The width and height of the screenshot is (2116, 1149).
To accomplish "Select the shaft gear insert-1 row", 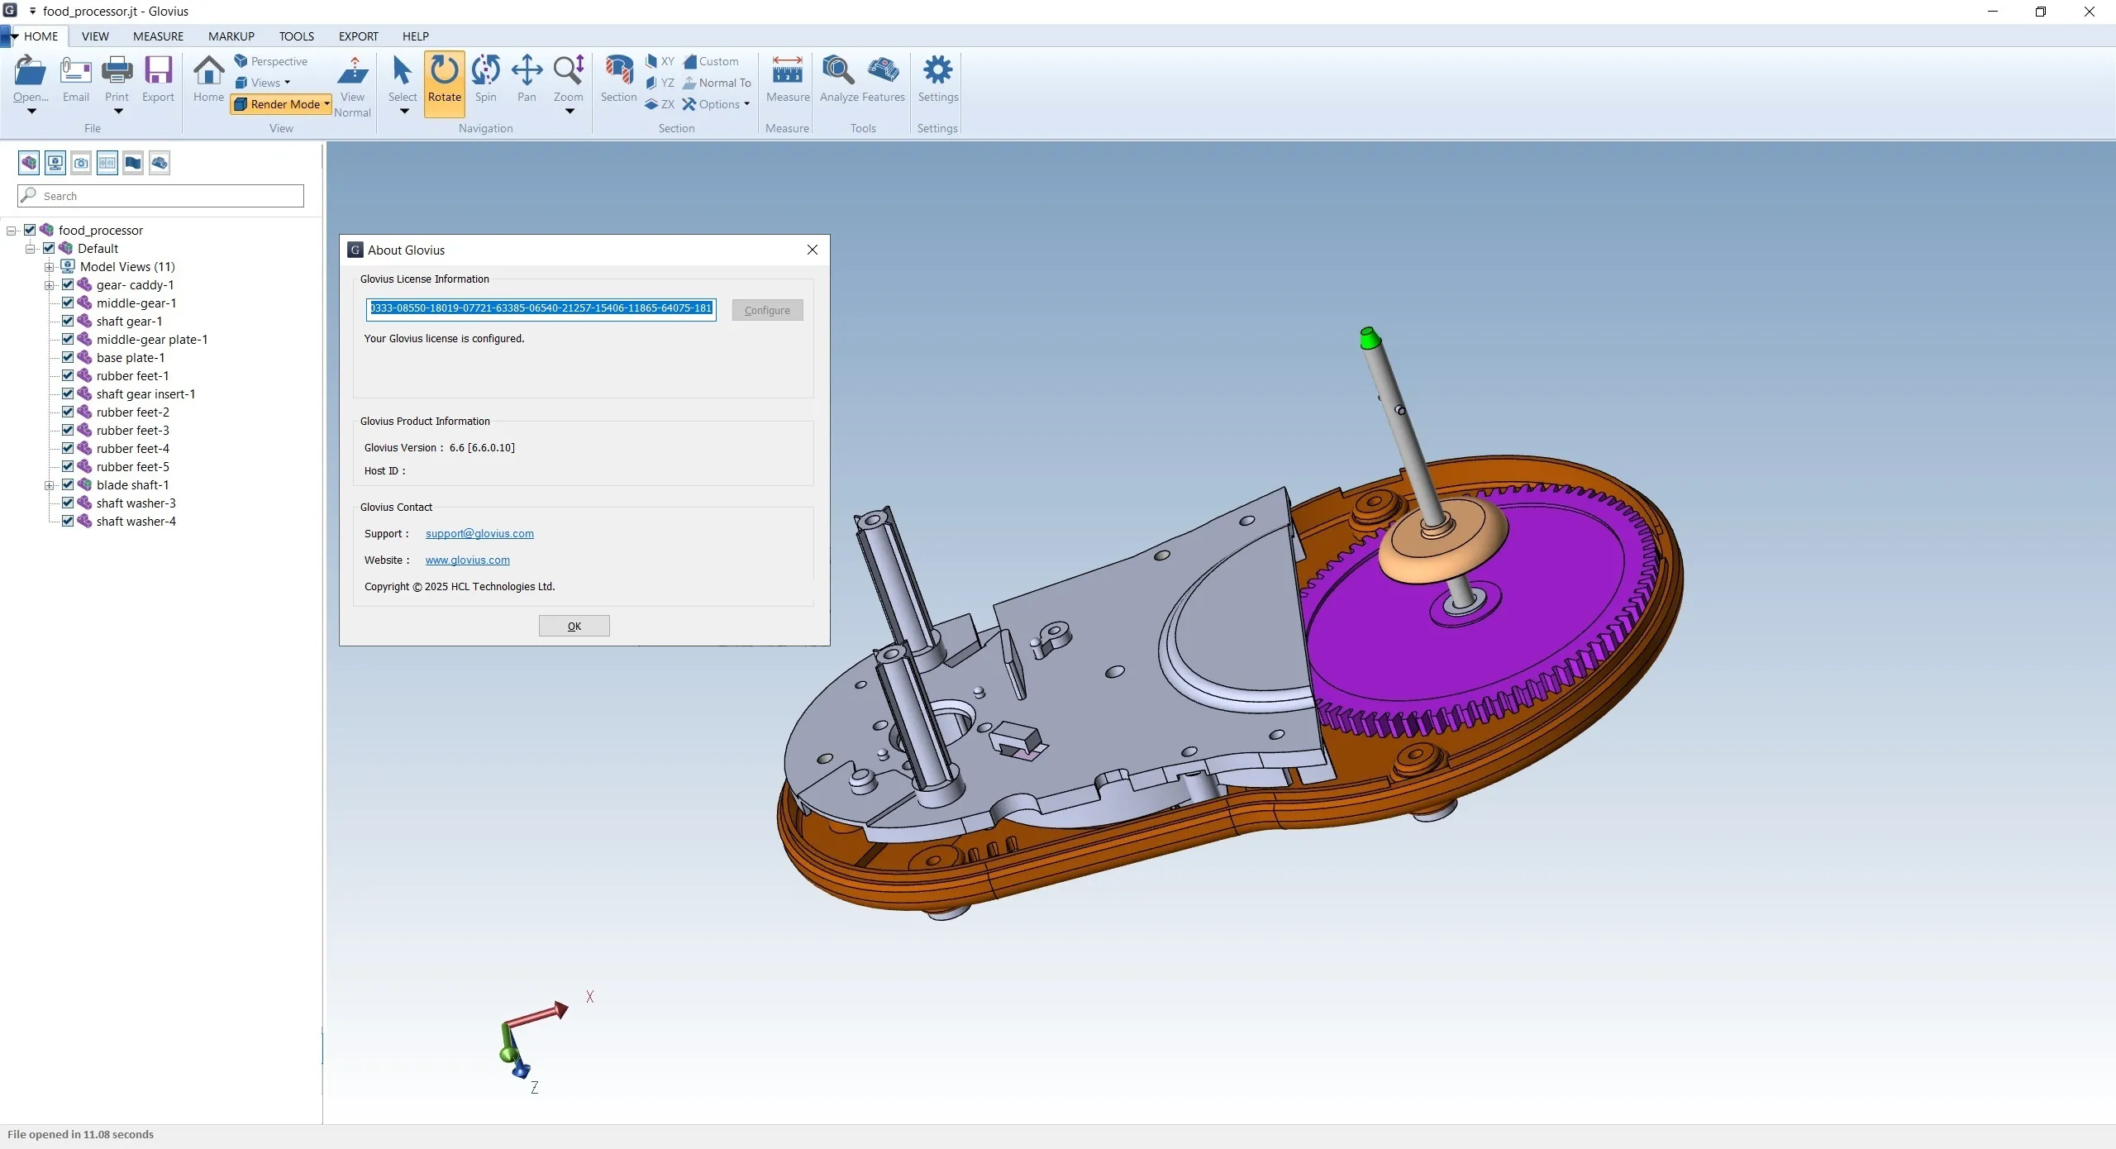I will [145, 393].
